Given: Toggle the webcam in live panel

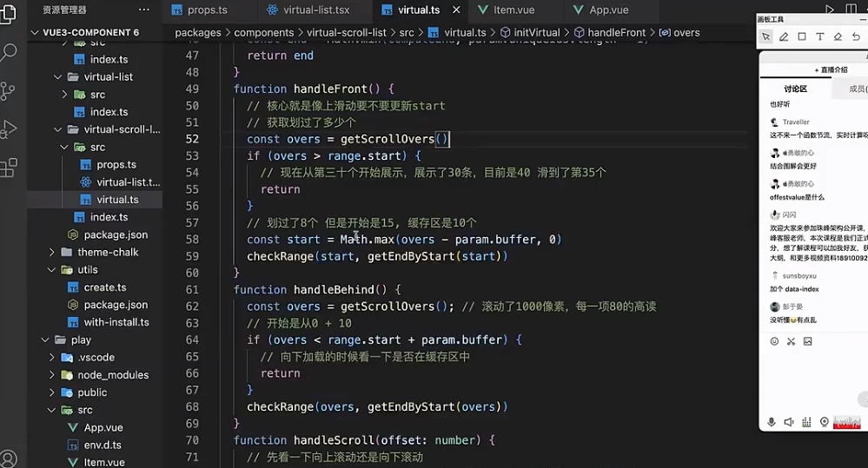Looking at the screenshot, I should click(824, 422).
